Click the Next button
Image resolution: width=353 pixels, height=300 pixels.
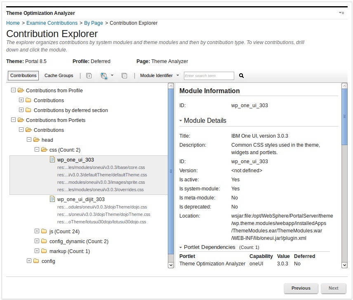(333, 288)
